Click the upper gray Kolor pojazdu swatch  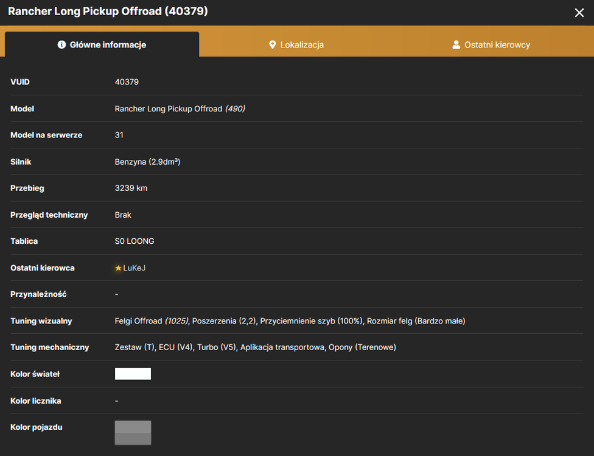pos(133,426)
